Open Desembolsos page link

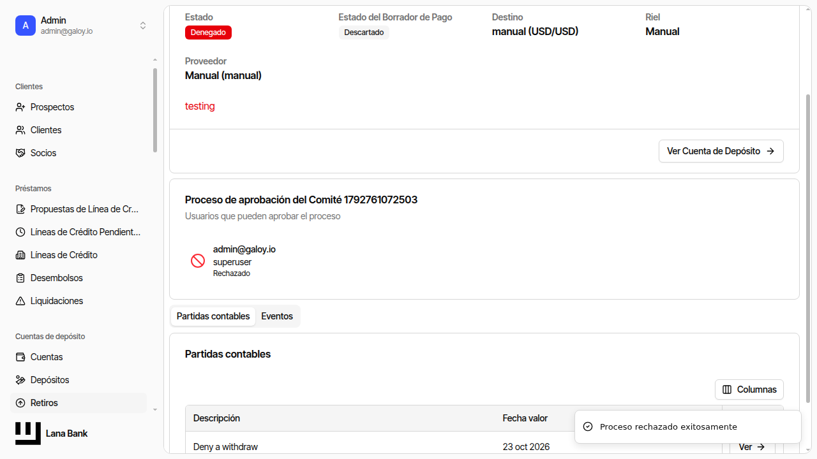(x=79, y=278)
